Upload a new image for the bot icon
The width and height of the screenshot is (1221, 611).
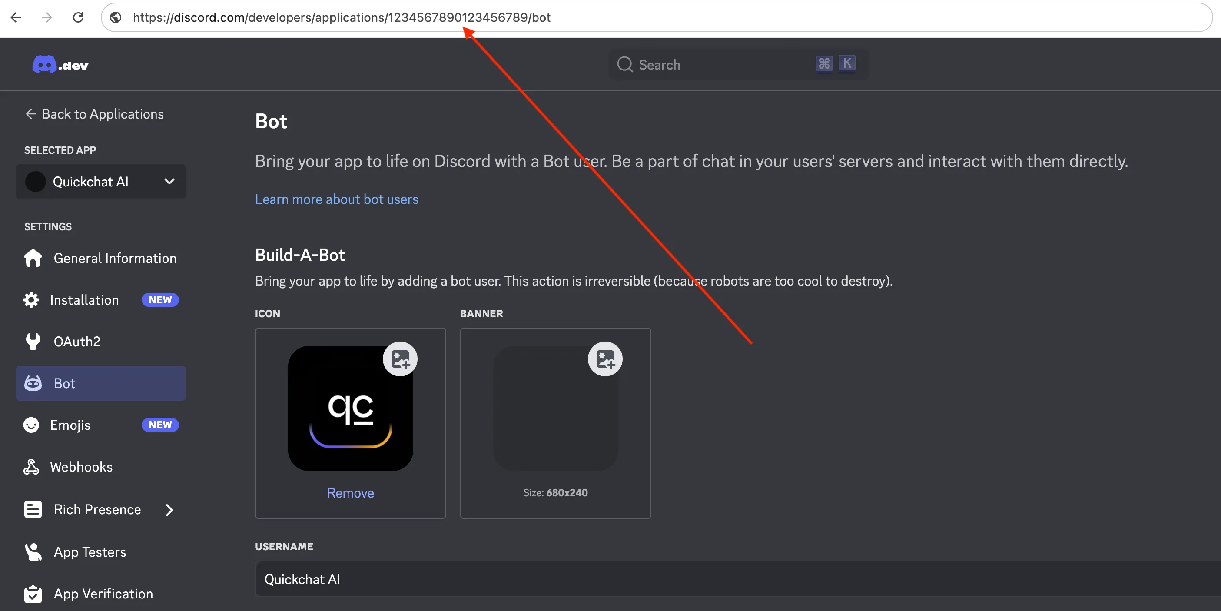(x=400, y=359)
